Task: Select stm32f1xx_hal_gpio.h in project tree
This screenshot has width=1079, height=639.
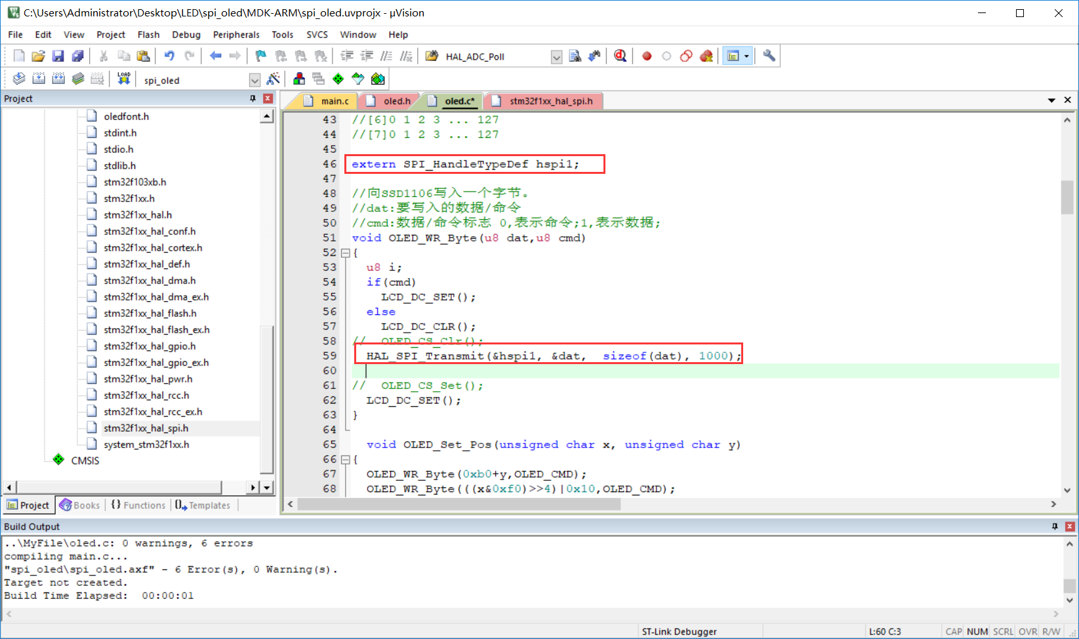Action: pos(150,346)
